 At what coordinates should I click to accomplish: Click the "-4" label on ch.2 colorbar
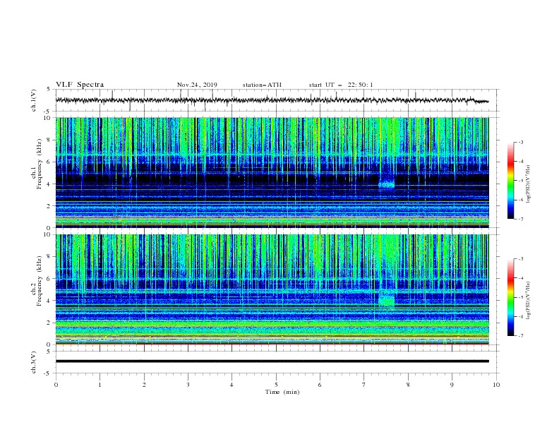tap(520, 278)
